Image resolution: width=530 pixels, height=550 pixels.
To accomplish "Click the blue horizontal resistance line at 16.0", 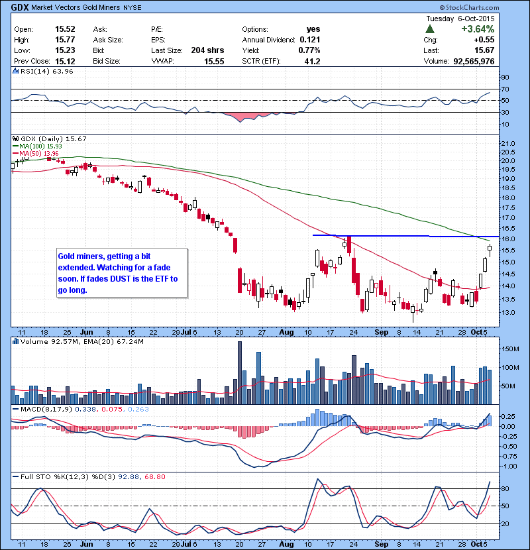I will (405, 236).
